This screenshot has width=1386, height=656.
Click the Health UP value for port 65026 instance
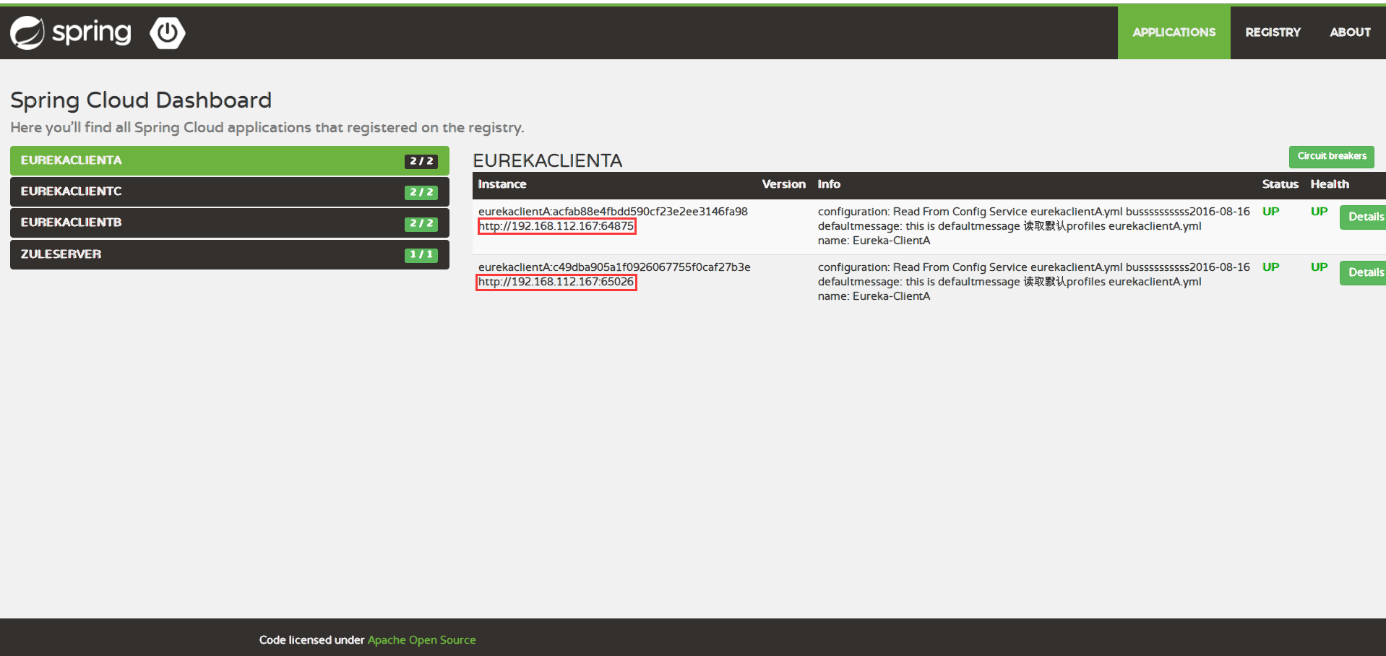pos(1319,267)
